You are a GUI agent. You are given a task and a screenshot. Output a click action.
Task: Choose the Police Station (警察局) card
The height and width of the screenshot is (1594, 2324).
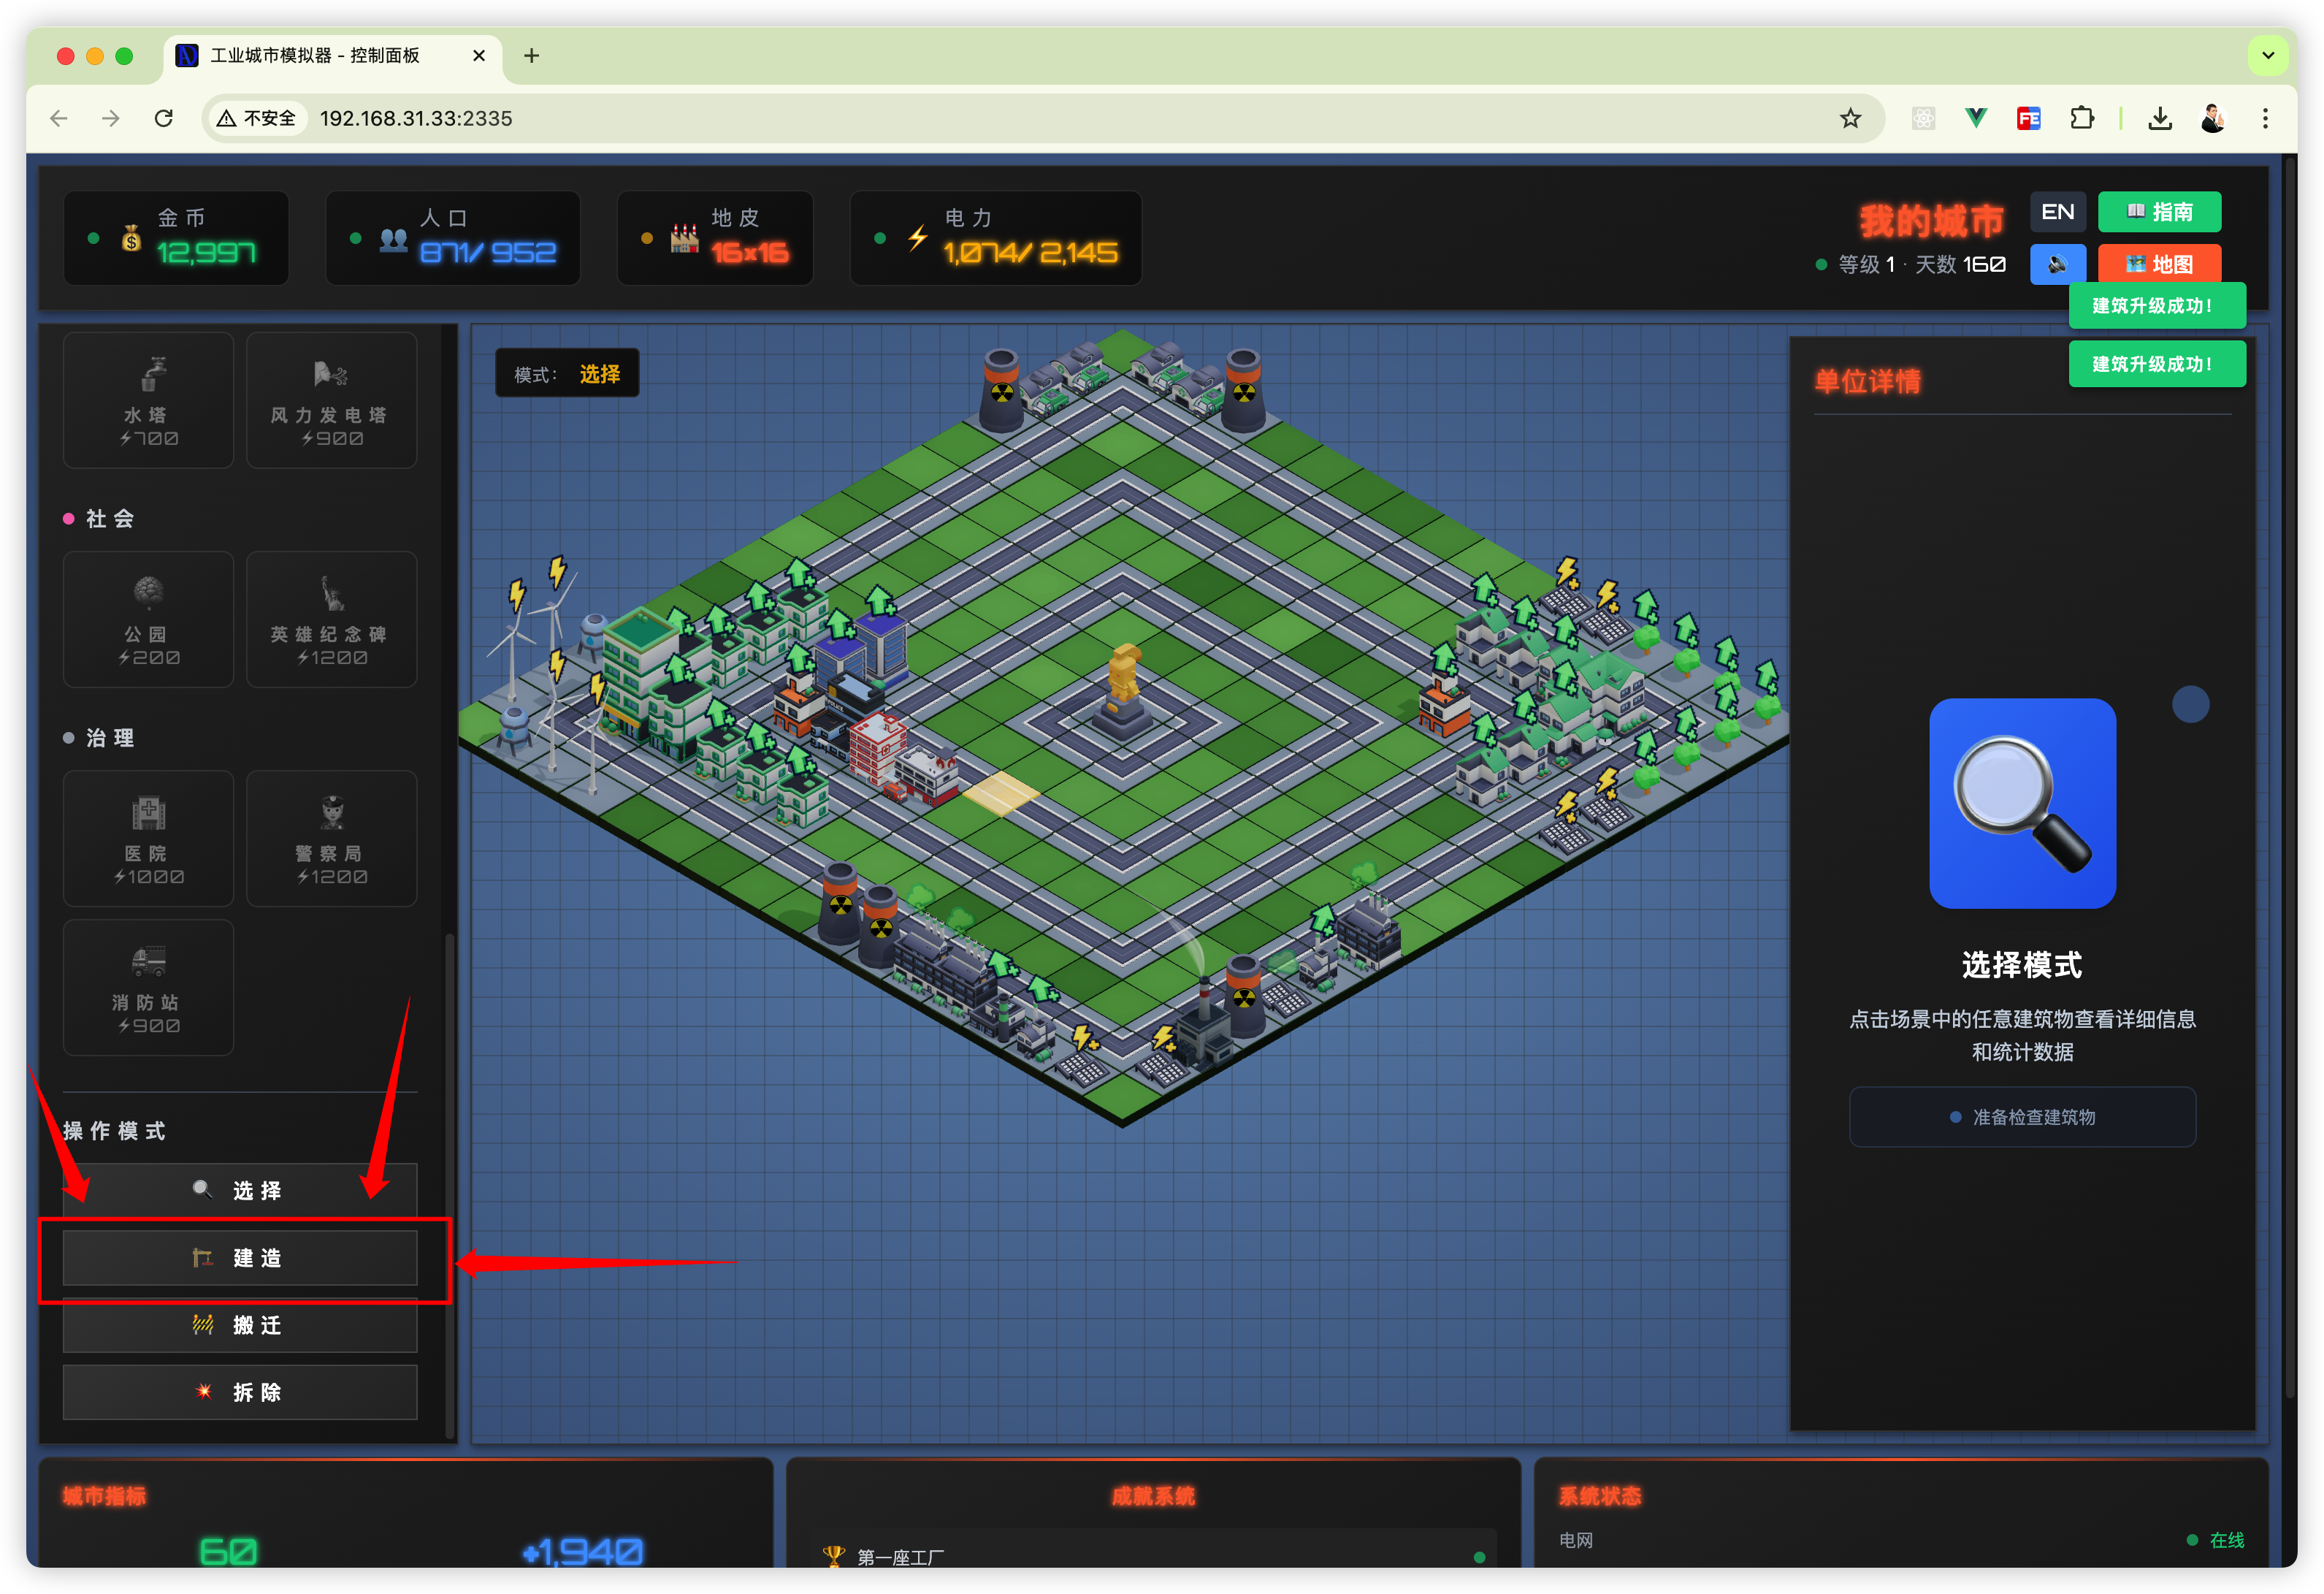[331, 838]
